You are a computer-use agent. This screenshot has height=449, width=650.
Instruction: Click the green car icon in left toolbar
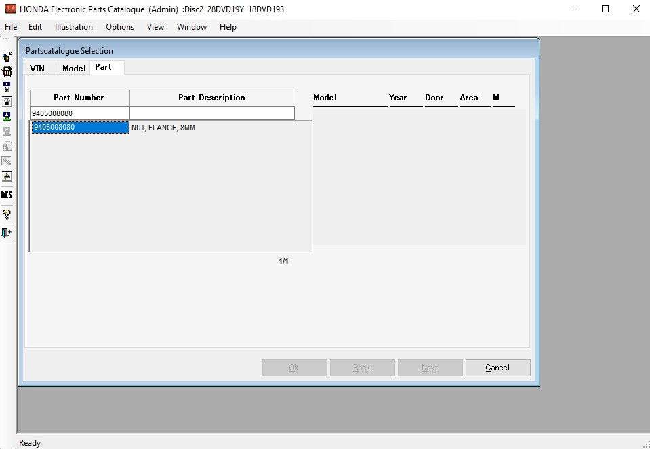(x=7, y=117)
